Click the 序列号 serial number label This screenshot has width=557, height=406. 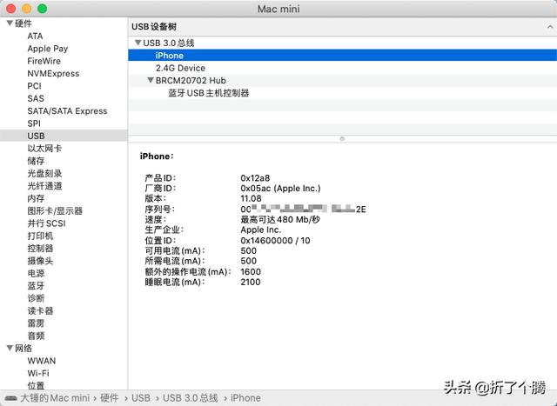coord(159,209)
